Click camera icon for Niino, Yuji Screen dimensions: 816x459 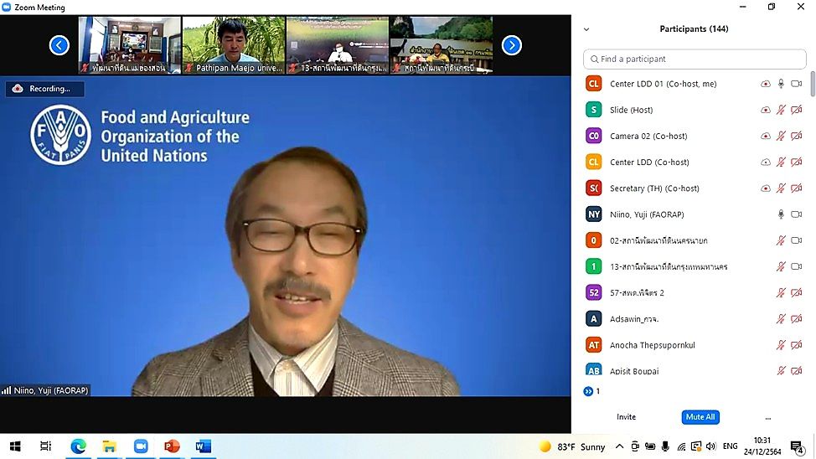796,214
